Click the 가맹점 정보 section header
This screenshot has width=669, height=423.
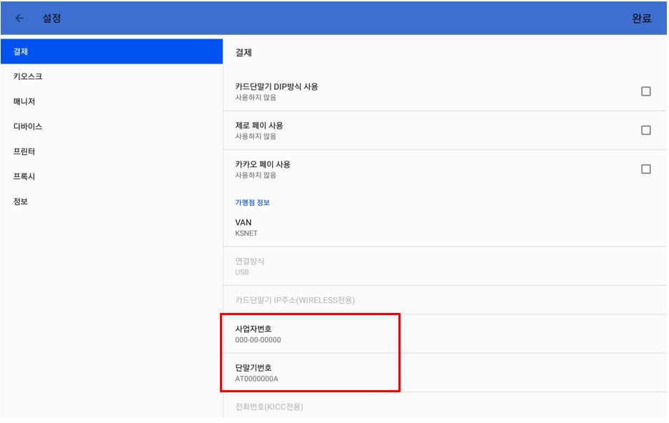tap(252, 202)
